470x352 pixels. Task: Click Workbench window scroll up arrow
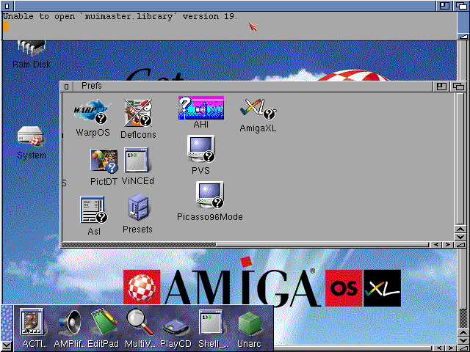(x=463, y=333)
